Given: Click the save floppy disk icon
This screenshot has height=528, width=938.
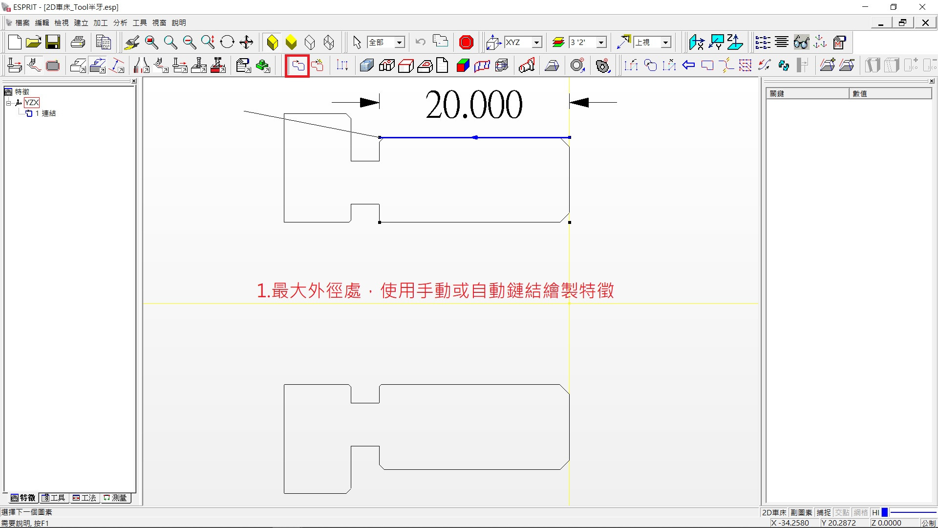Looking at the screenshot, I should click(x=53, y=43).
